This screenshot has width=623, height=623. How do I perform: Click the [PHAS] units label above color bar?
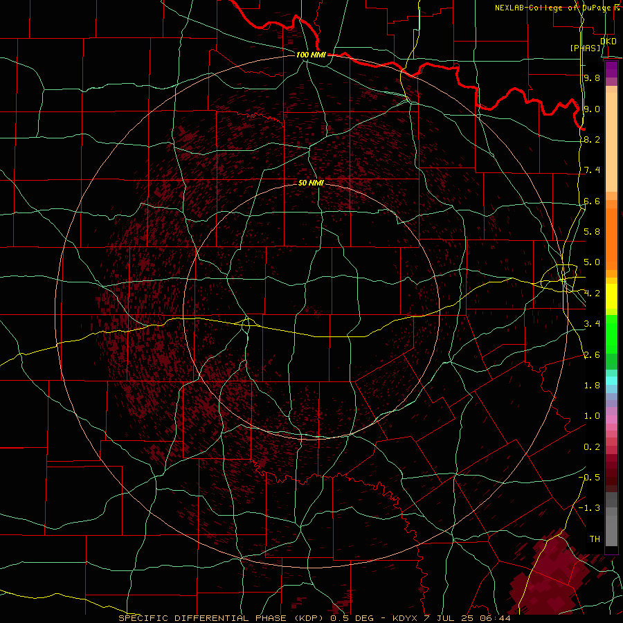tap(585, 48)
